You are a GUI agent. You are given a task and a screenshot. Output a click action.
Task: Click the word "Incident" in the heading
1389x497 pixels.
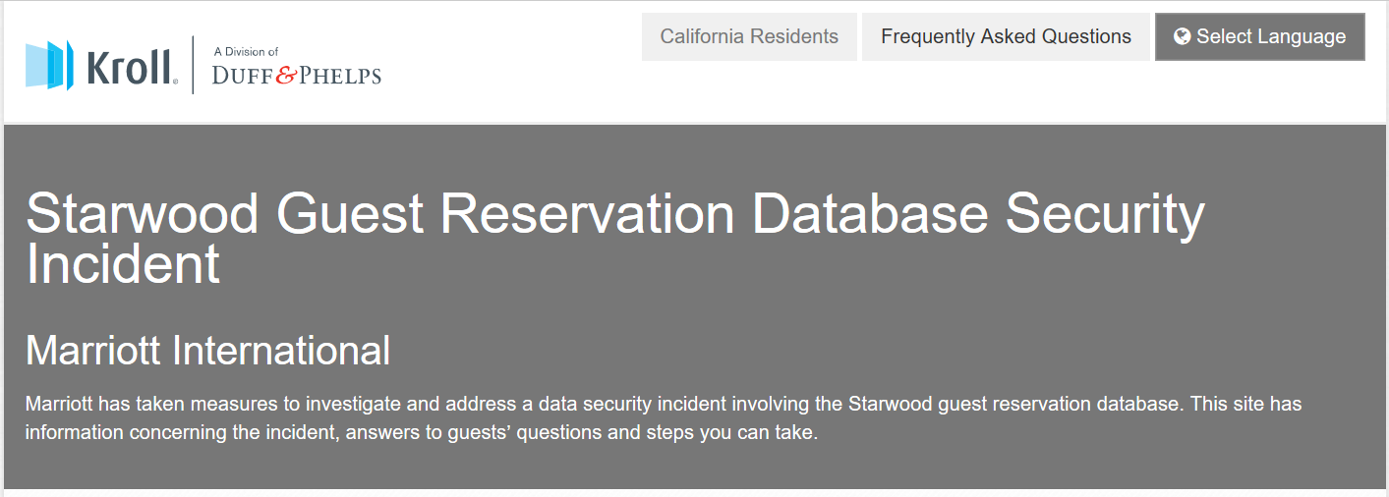point(123,263)
